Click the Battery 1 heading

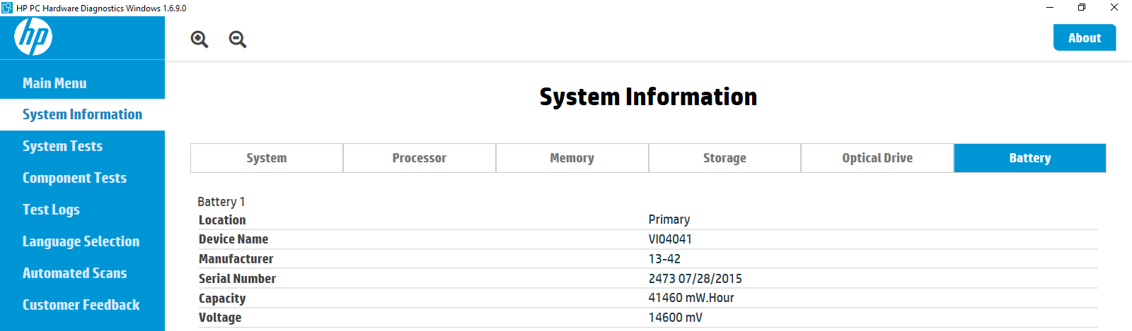[221, 202]
